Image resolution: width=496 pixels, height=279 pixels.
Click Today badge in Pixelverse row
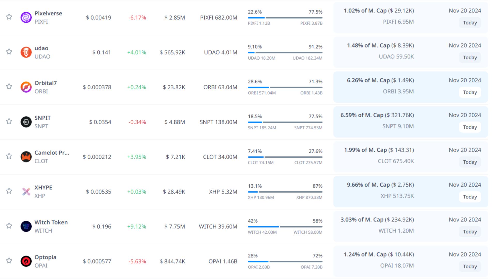click(x=470, y=23)
